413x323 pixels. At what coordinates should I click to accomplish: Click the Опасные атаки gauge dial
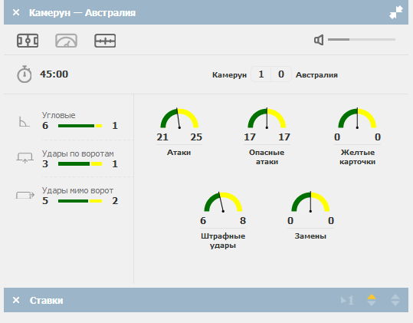coord(267,118)
